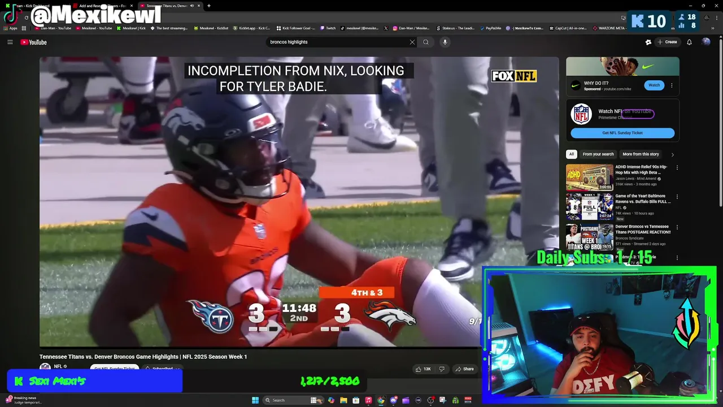
Task: Like the video with thumbs-up
Action: pos(423,369)
